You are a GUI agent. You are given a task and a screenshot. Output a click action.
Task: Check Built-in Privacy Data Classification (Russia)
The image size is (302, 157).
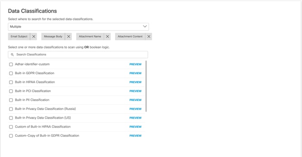coord(11,109)
